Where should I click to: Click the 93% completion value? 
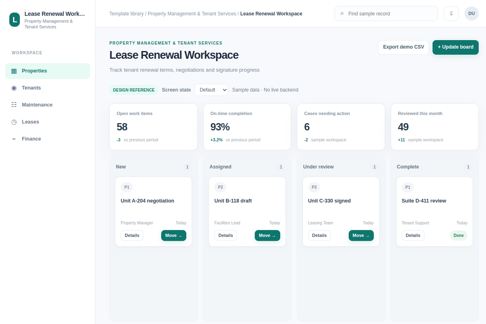[x=220, y=127]
